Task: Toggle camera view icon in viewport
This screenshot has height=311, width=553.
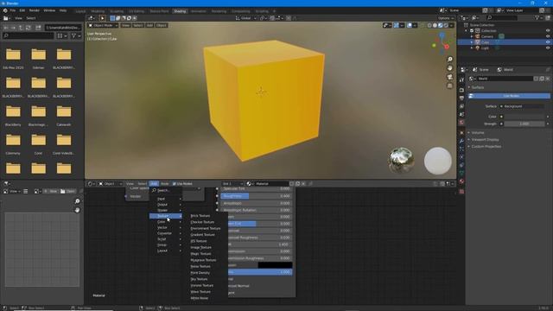Action: [x=449, y=77]
